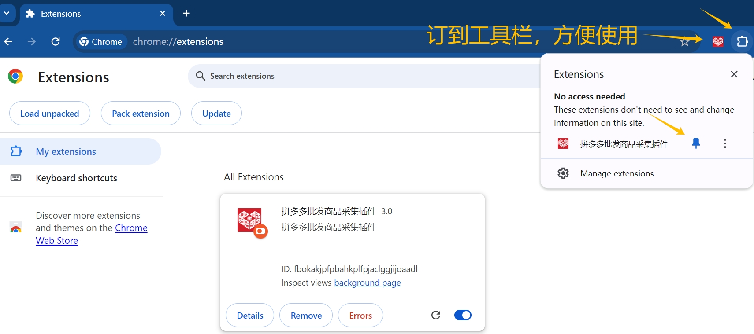Viewport: 754px width, 334px height.
Task: Open My extensions in the sidebar
Action: point(80,151)
